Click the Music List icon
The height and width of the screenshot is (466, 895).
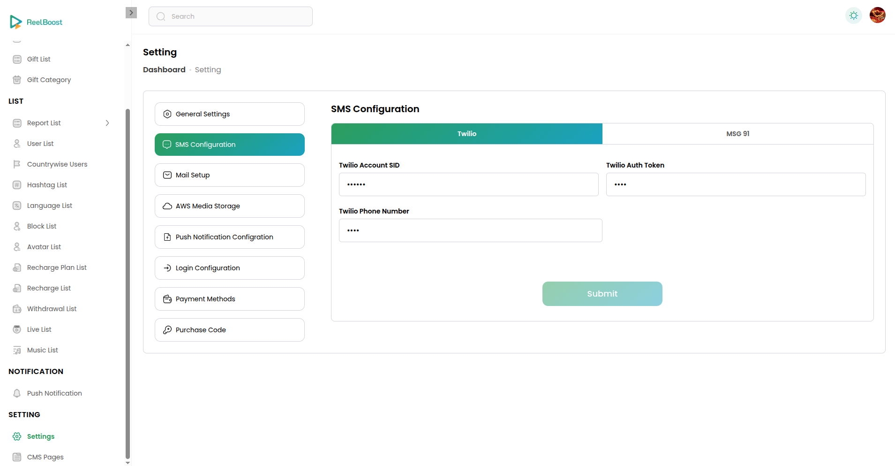(17, 350)
